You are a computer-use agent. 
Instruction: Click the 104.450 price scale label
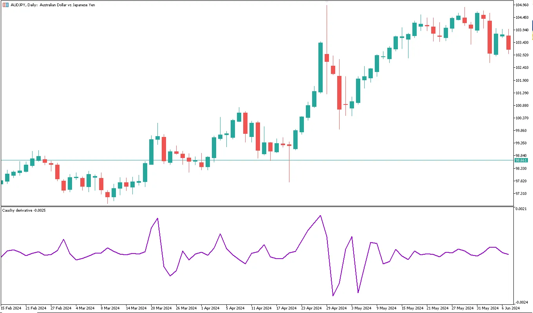(522, 18)
